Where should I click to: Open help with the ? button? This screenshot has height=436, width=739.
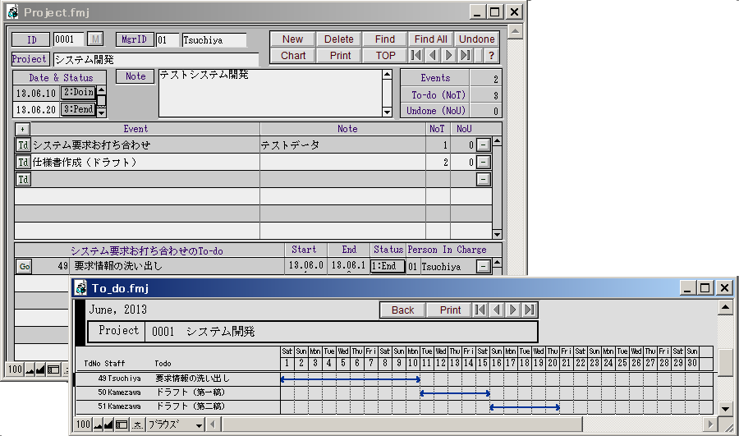coord(491,56)
